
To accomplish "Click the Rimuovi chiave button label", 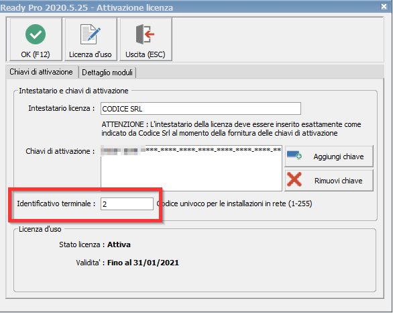I will [339, 181].
